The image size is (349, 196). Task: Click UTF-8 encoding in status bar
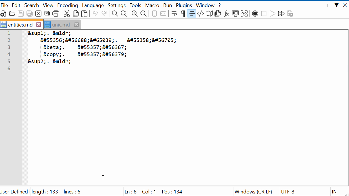pyautogui.click(x=288, y=192)
